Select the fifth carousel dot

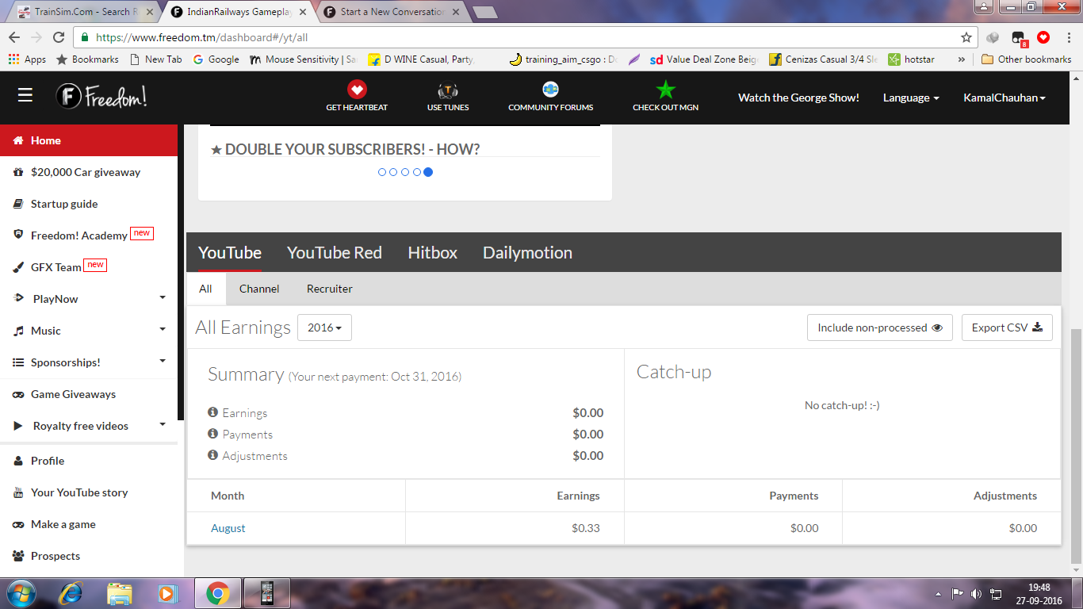click(428, 172)
